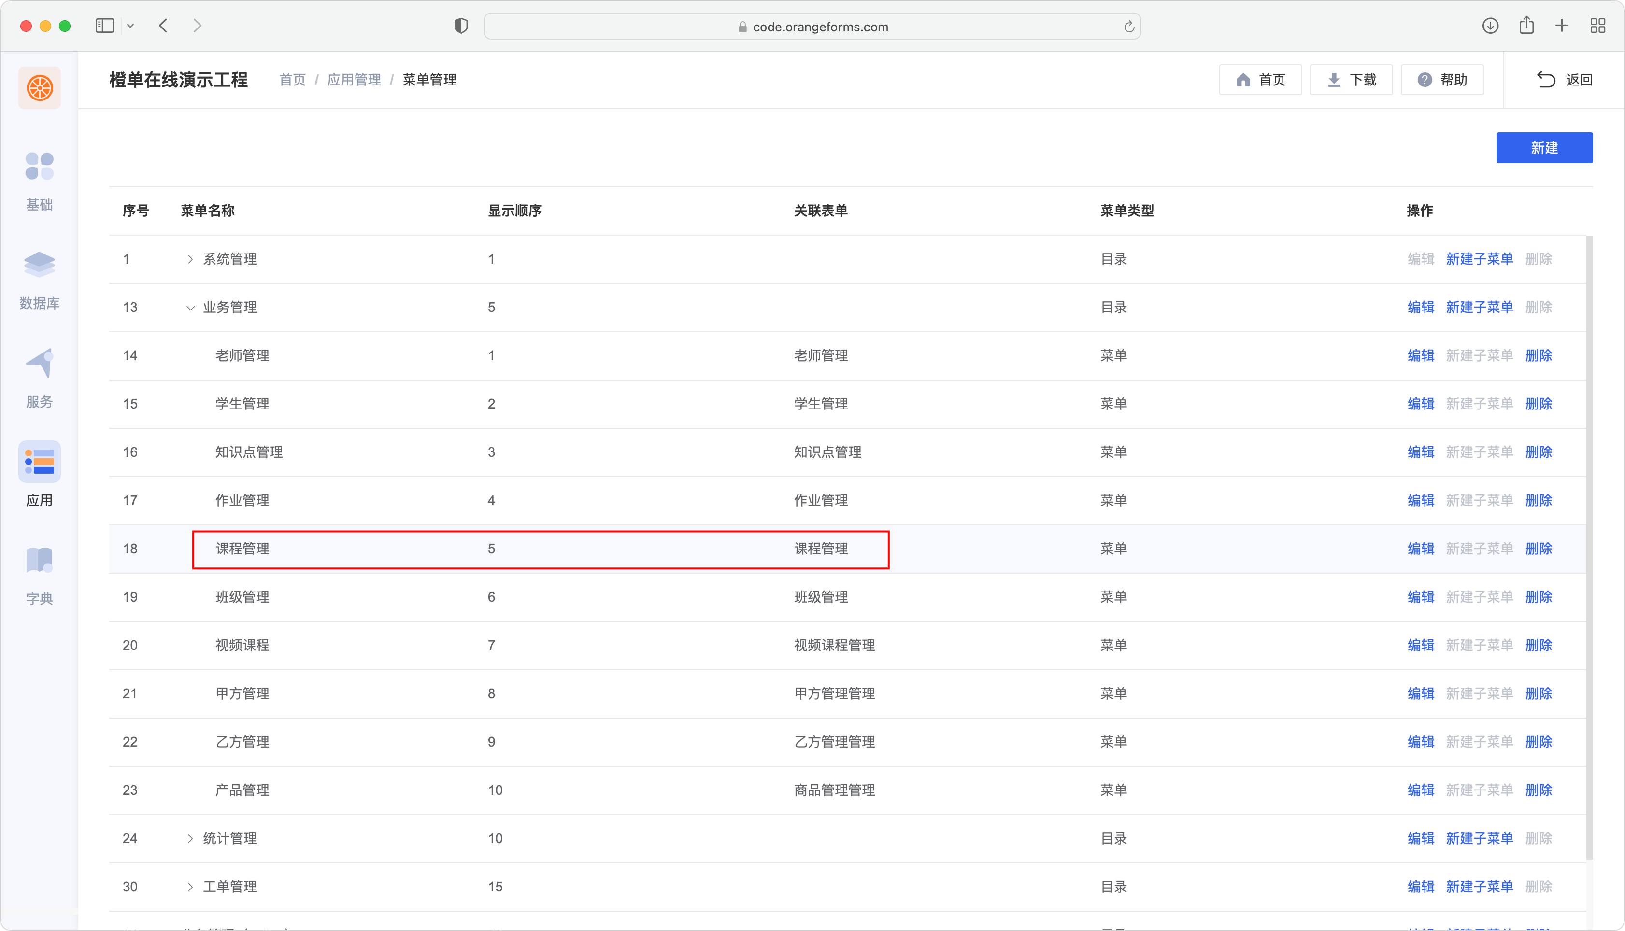Image resolution: width=1625 pixels, height=931 pixels.
Task: Open the 数据库 sidebar section
Action: [x=39, y=280]
